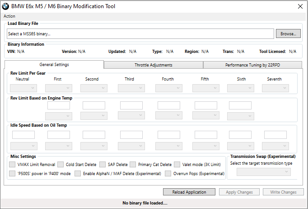This screenshot has width=308, height=209.
Task: Close the Binary Modification Tool window
Action: click(x=300, y=6)
